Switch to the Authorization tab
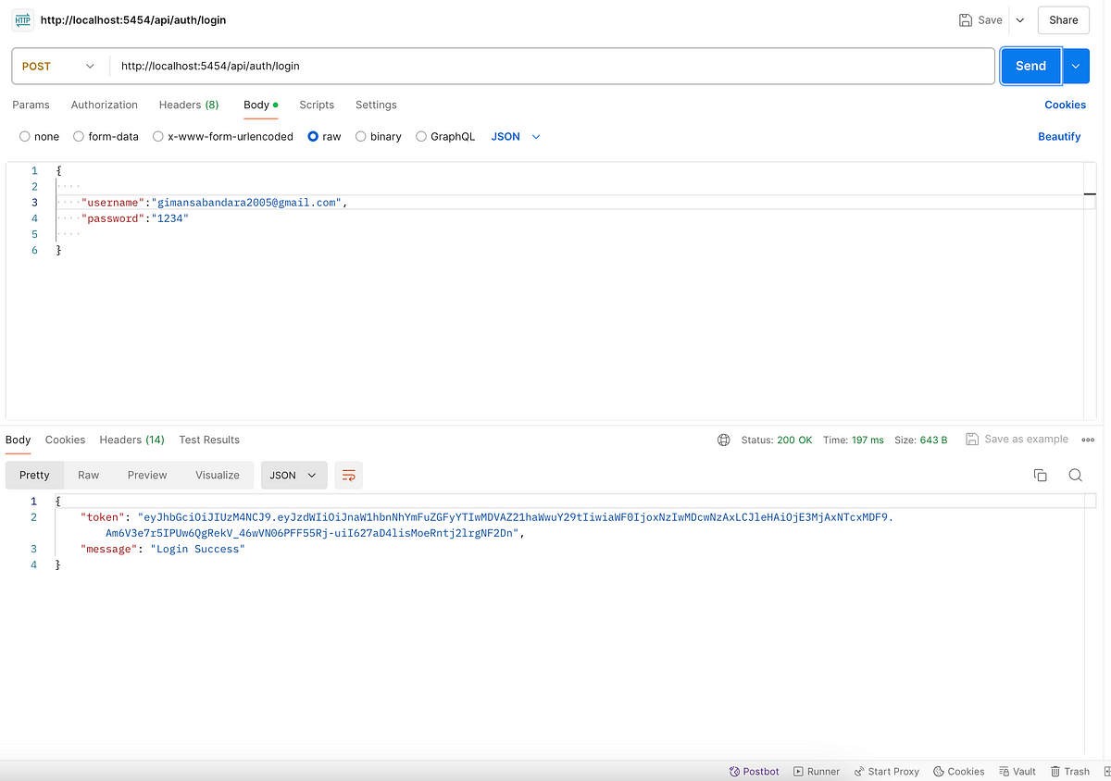The image size is (1111, 781). pos(105,105)
